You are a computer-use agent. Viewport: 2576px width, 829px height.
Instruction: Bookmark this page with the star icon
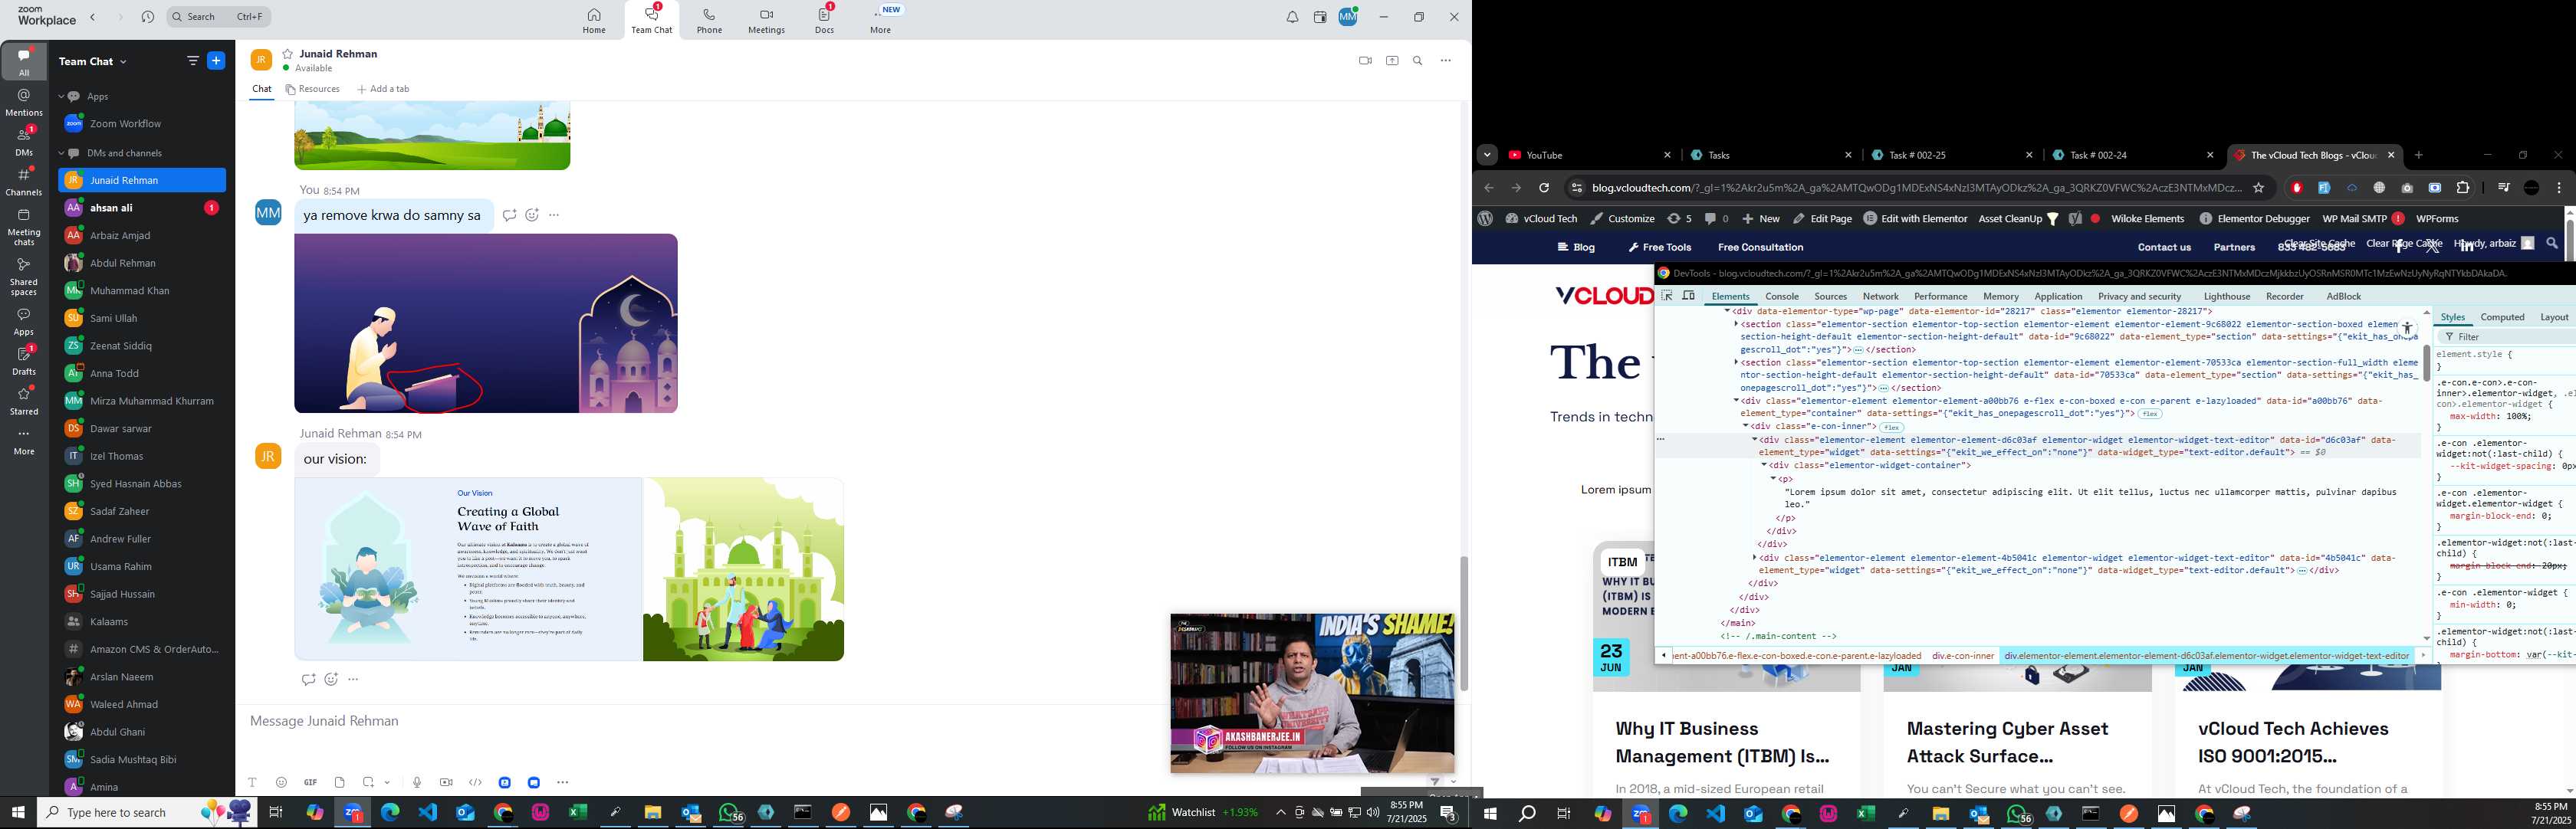tap(2258, 188)
